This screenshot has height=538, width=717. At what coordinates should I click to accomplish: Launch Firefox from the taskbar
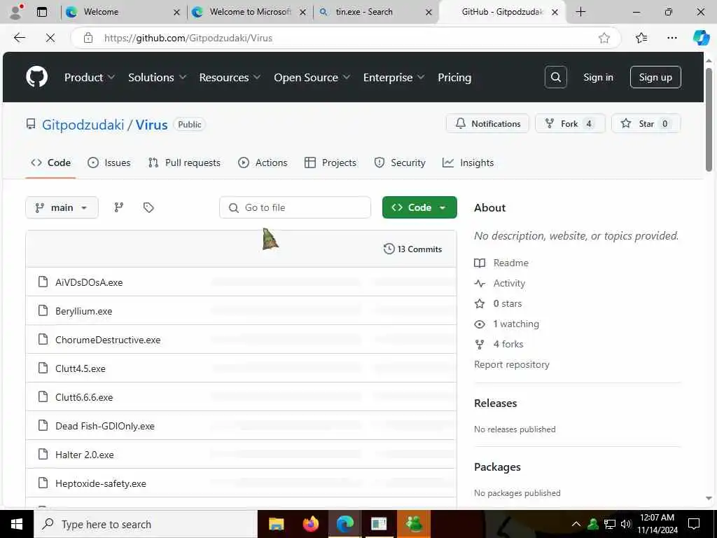click(x=311, y=524)
